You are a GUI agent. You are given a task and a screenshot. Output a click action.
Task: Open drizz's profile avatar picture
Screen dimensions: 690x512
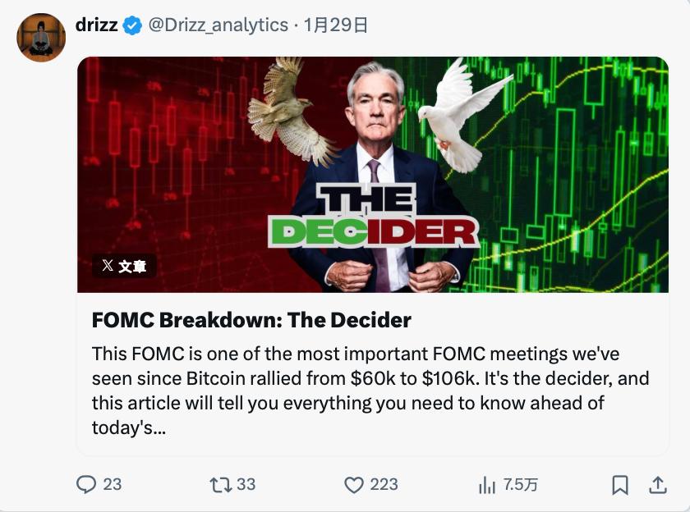click(x=41, y=38)
